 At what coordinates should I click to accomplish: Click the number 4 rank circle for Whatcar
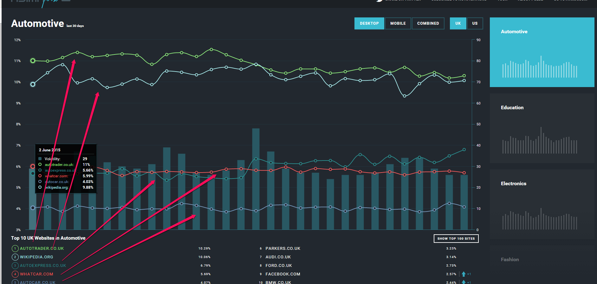pyautogui.click(x=15, y=274)
